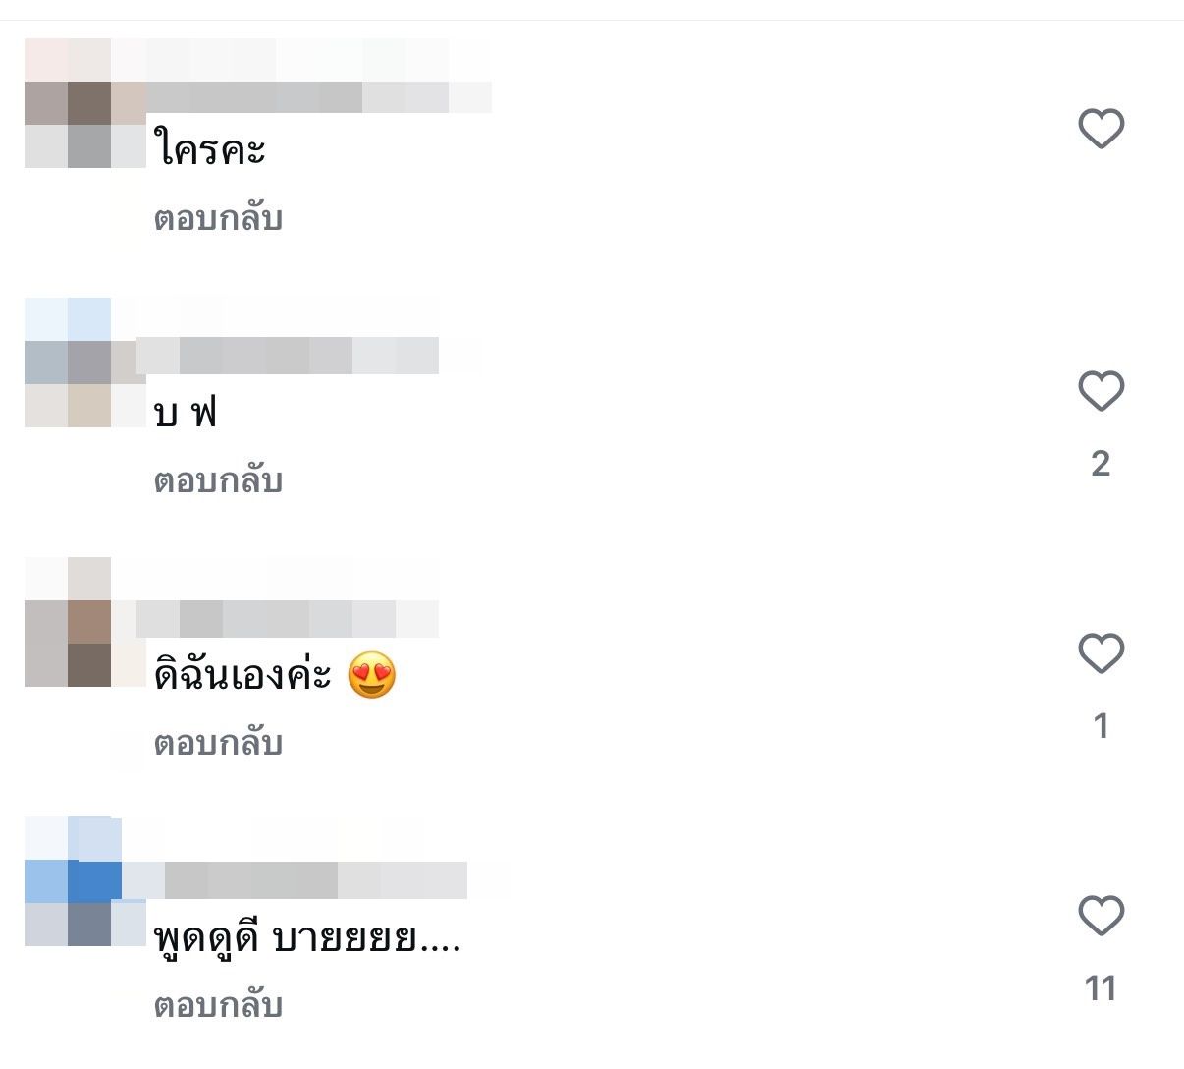Like the 'บ ฟ' comment heart

point(1101,391)
